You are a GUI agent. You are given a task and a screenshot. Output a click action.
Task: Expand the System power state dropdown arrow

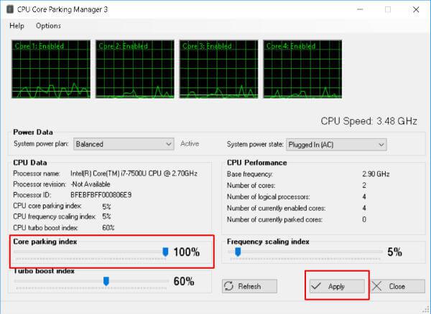point(381,145)
